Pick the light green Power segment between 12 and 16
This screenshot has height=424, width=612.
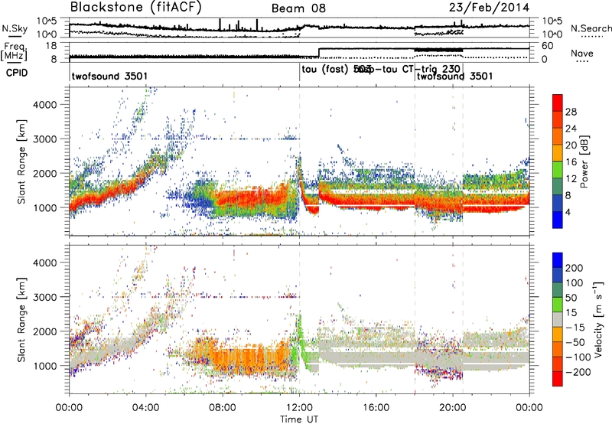[558, 170]
